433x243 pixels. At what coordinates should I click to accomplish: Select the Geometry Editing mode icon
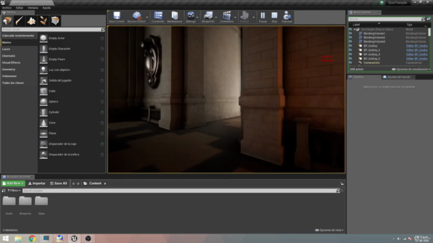click(x=55, y=21)
